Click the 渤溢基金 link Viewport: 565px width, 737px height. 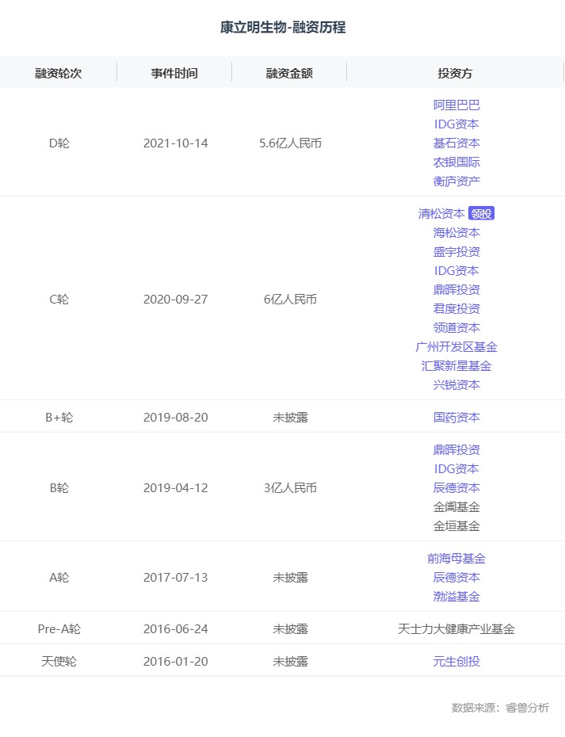point(456,597)
